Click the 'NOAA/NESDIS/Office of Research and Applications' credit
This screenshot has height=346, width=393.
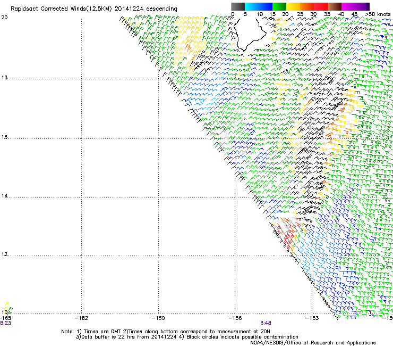pos(313,343)
